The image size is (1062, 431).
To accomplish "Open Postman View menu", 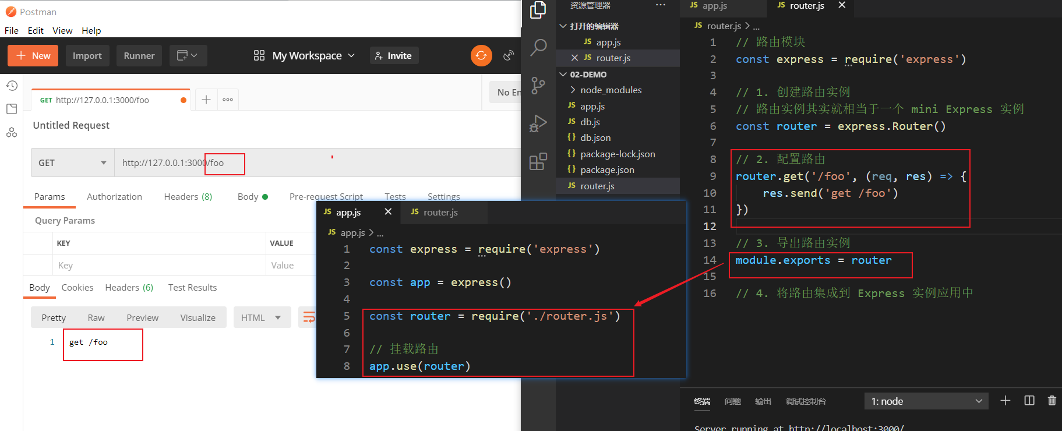I will point(62,30).
